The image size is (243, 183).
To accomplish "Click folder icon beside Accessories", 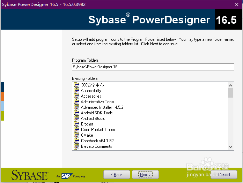I will [x=76, y=96].
